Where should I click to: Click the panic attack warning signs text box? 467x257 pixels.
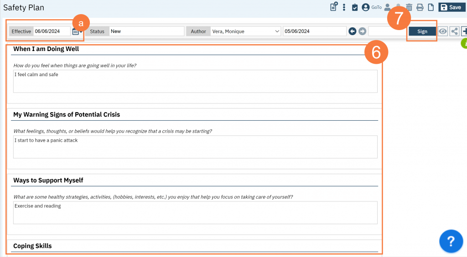[x=195, y=147]
